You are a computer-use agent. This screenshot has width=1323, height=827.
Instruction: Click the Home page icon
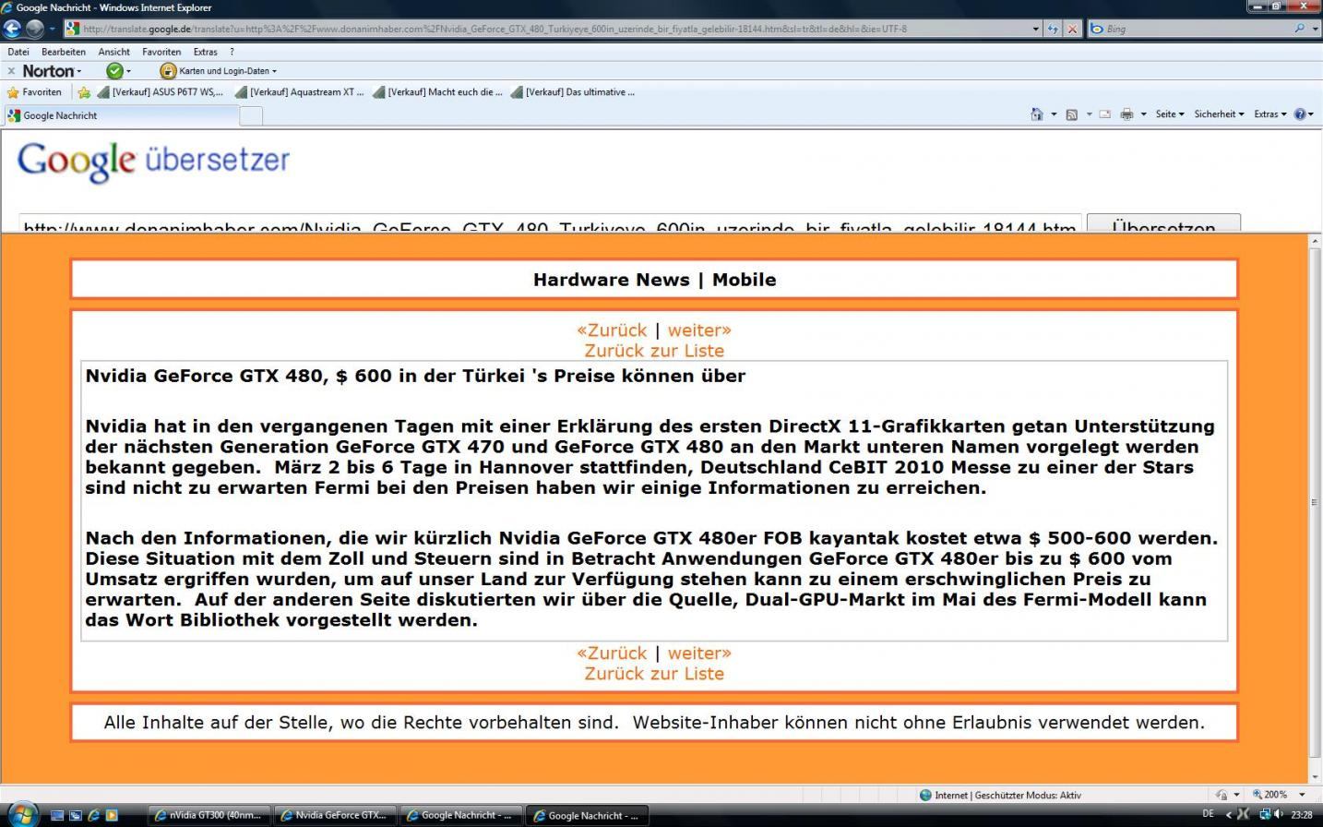click(x=1037, y=114)
